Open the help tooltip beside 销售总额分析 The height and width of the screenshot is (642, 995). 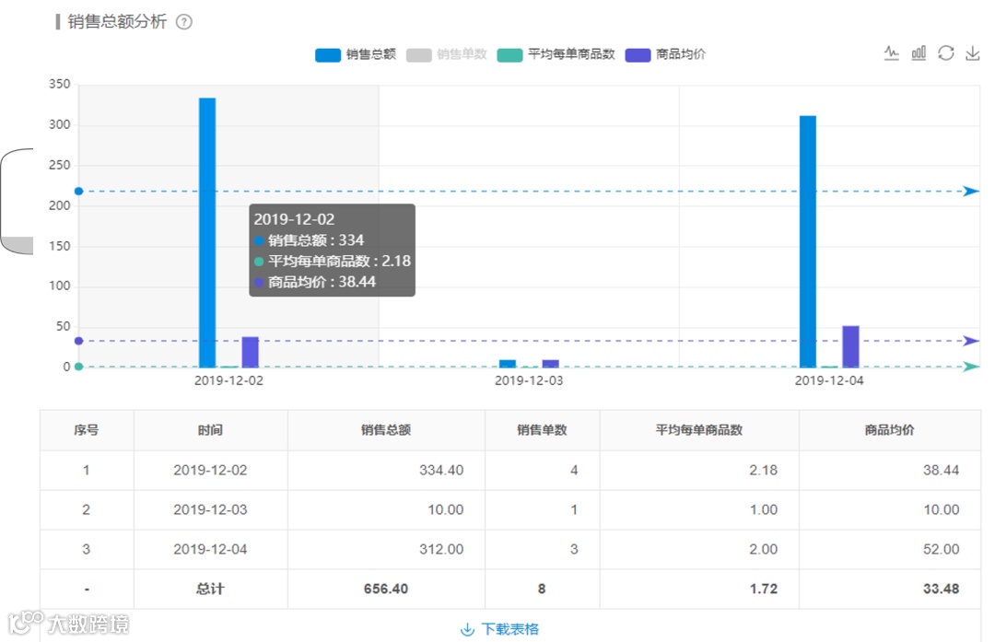coord(184,22)
